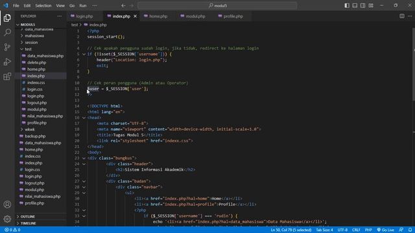Click the test breadcrumb segment
415x233 pixels.
75,25
